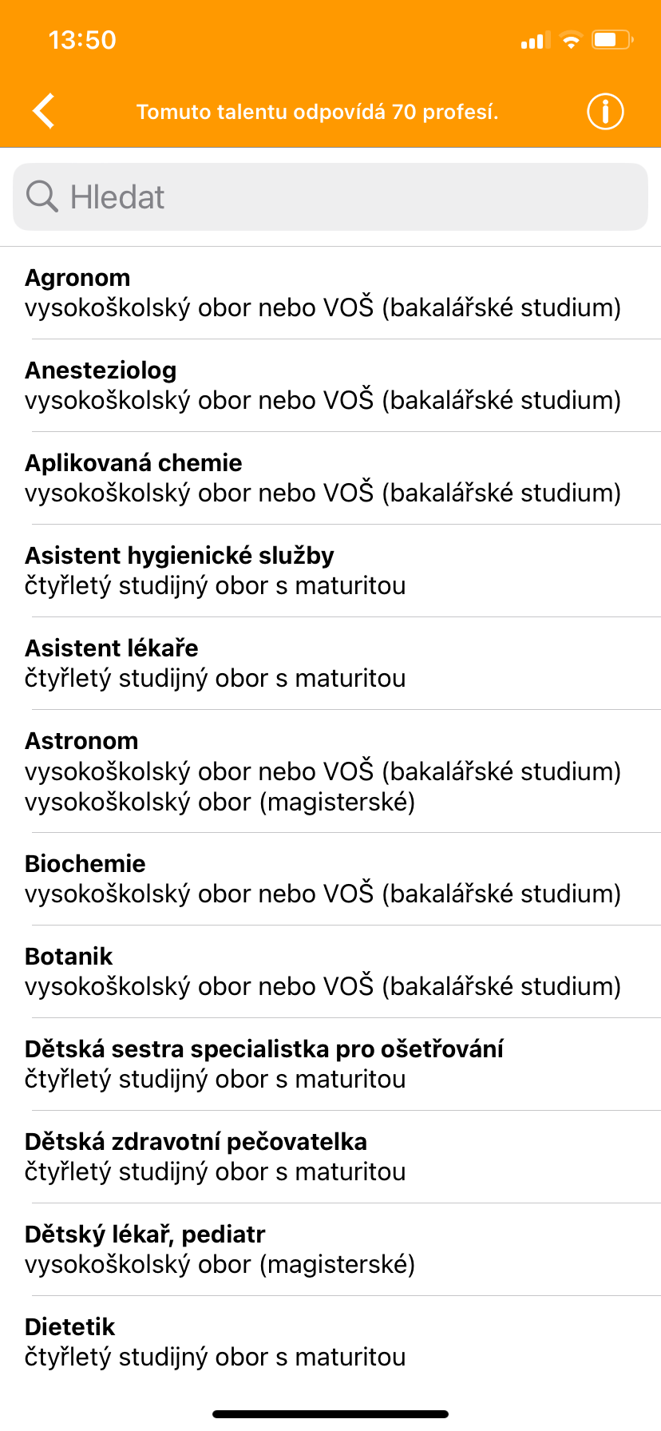Open the Anesteziolog entry
Image resolution: width=661 pixels, height=1431 pixels.
[330, 386]
